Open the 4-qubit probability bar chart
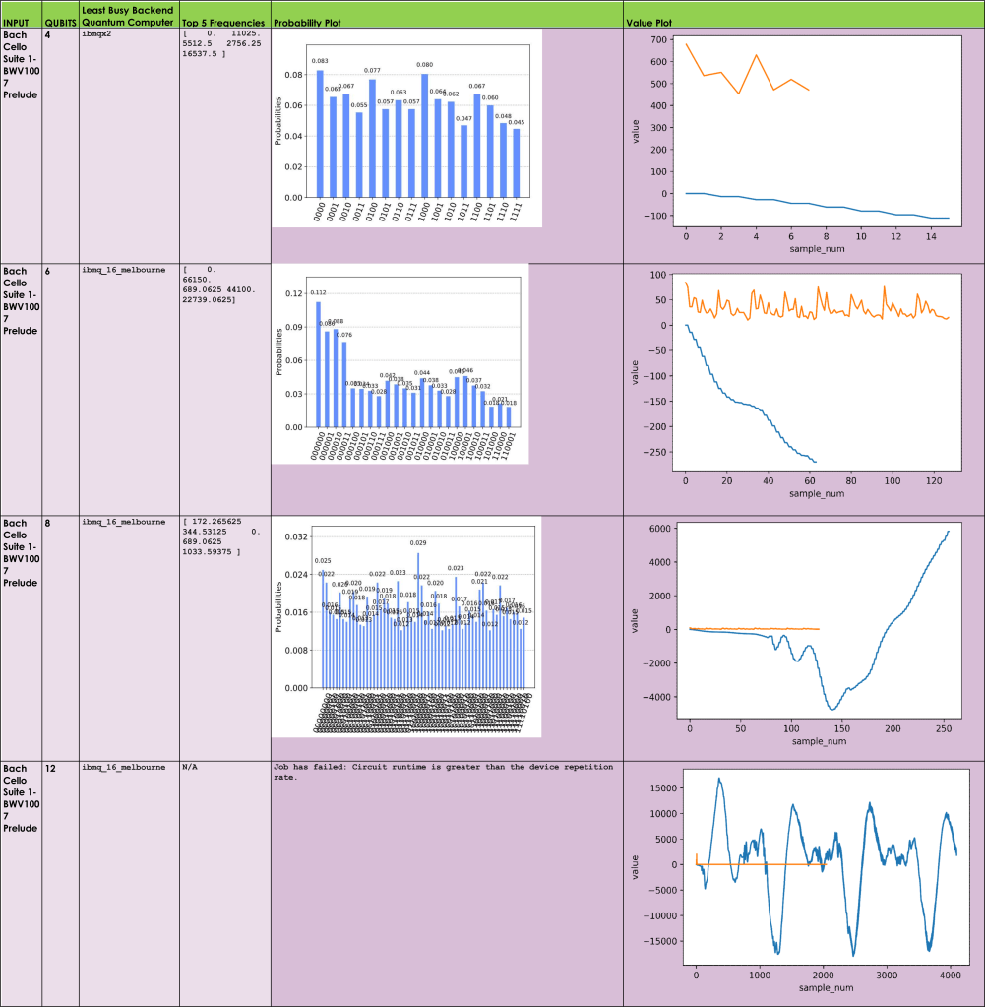Viewport: 985px width, 1007px height. click(406, 128)
